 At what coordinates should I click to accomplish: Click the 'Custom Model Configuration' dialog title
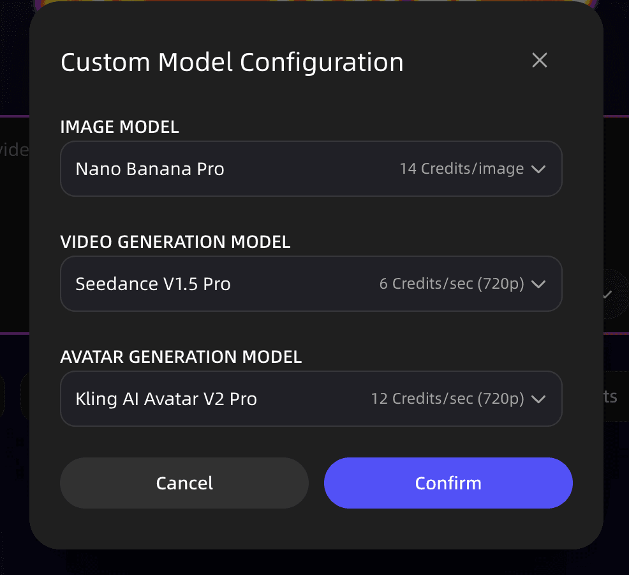(x=232, y=62)
